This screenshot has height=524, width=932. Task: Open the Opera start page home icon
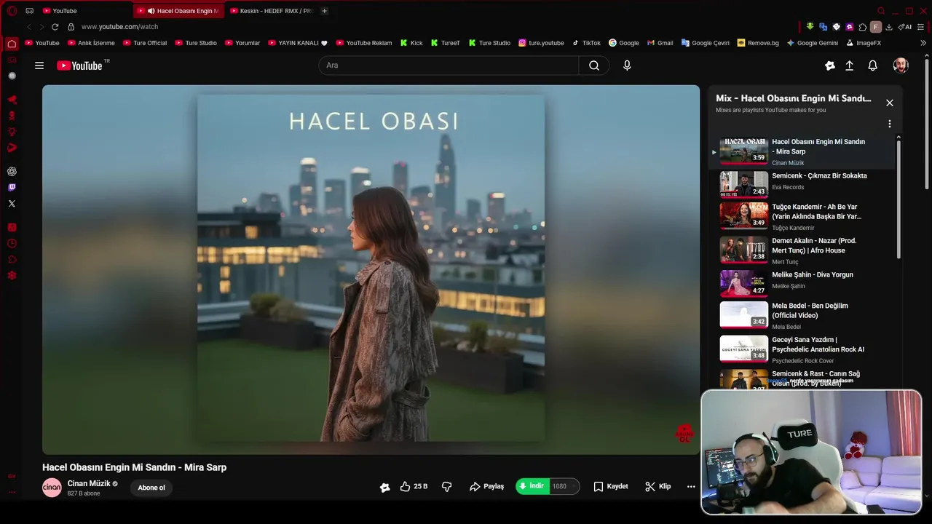[x=12, y=44]
